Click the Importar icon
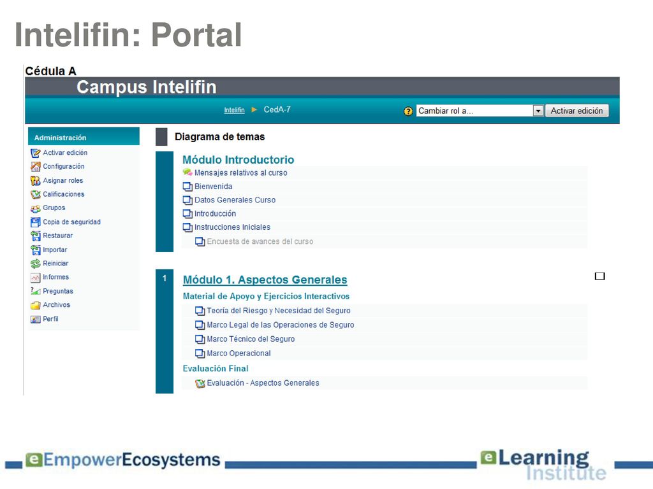 tap(36, 250)
